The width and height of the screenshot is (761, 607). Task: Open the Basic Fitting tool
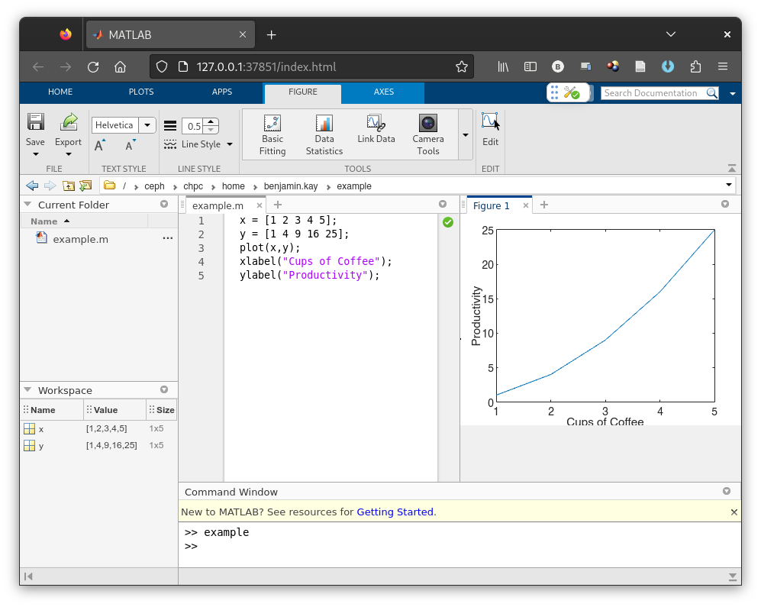(272, 134)
